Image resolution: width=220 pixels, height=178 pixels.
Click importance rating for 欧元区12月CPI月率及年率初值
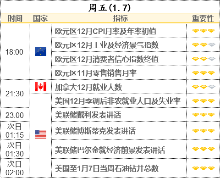point(203,31)
